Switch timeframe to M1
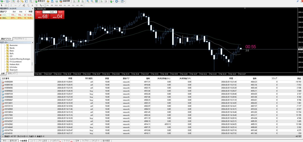This screenshot has width=303, height=142. 48,5
